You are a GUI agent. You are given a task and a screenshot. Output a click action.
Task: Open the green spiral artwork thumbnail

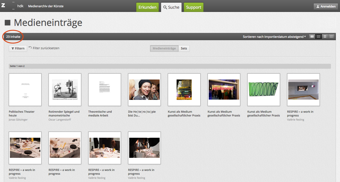click(264, 90)
